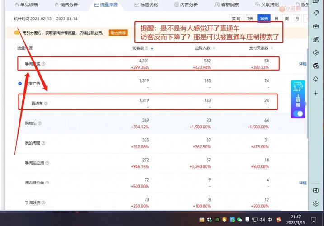Click the 手淘拍立淘 row label
Screen dimensions: 324x226
[34, 163]
